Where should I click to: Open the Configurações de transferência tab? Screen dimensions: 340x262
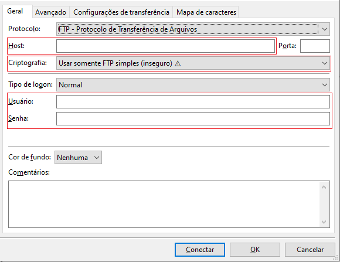point(121,12)
